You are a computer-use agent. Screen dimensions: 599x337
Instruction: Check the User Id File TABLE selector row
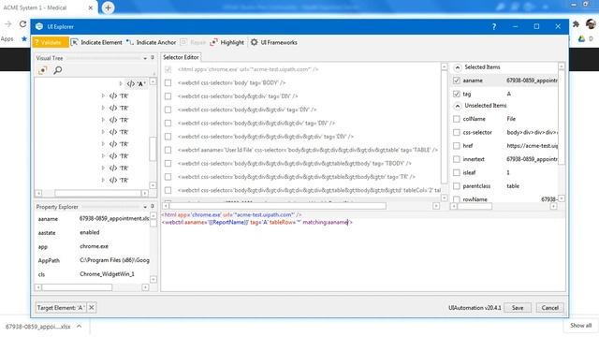(168, 150)
